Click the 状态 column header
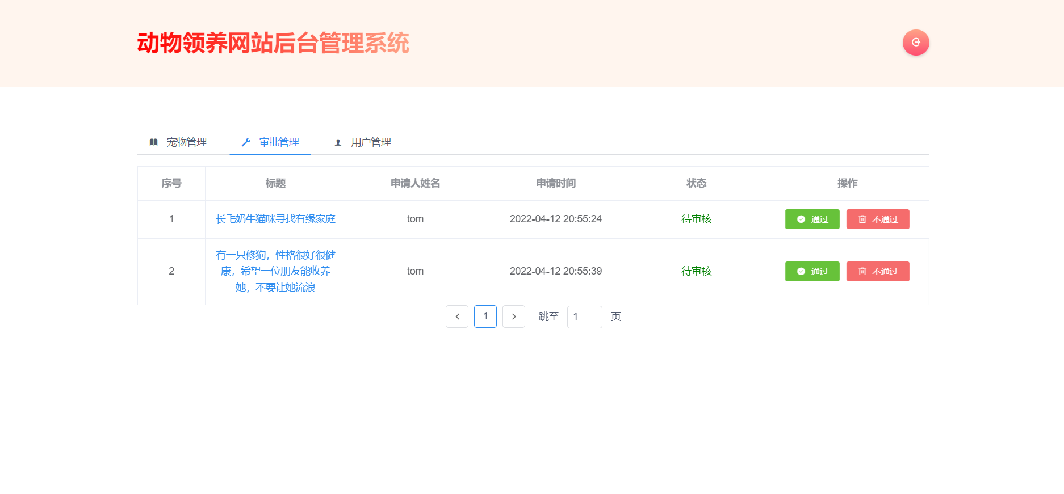This screenshot has height=494, width=1064. pos(697,183)
